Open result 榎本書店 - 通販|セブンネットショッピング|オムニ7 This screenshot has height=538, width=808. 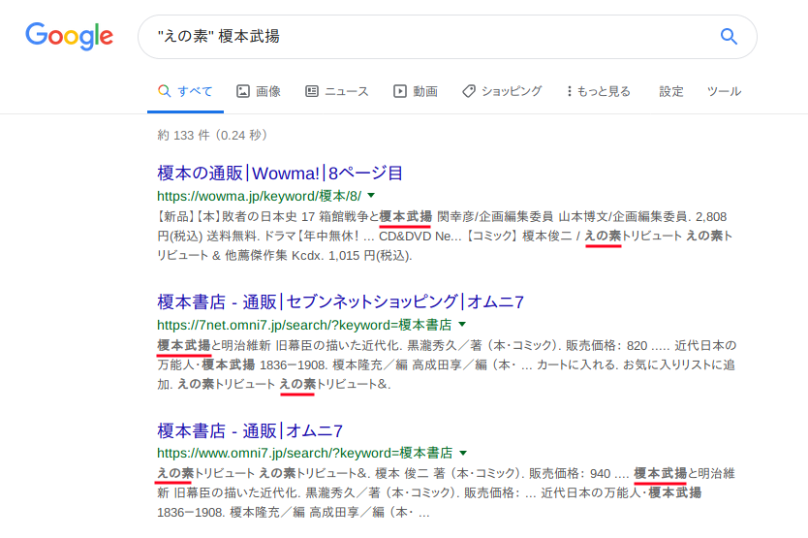pyautogui.click(x=341, y=301)
